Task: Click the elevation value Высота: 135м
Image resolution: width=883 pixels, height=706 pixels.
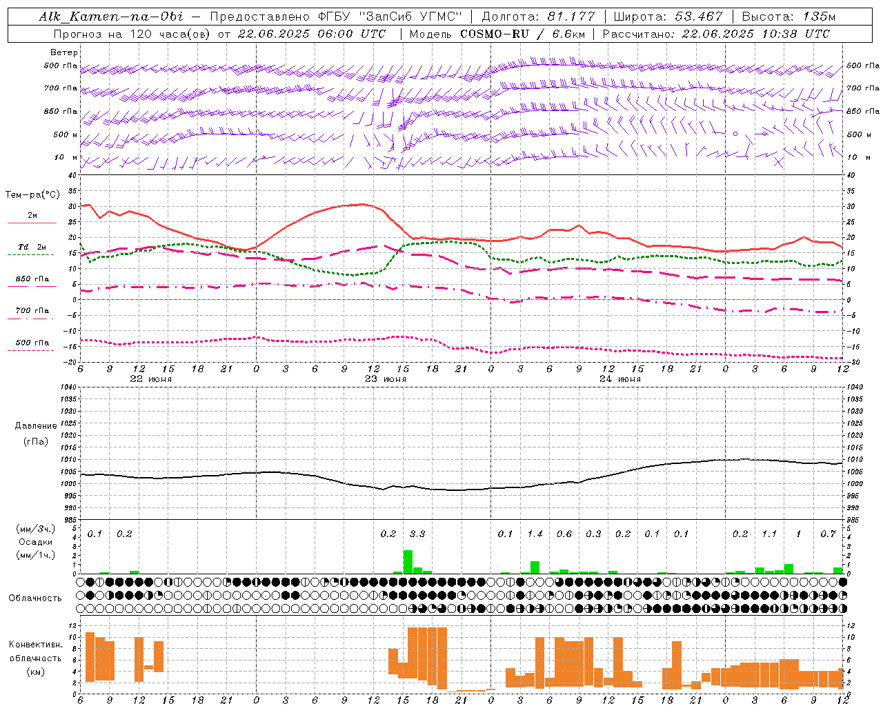Action: [788, 17]
